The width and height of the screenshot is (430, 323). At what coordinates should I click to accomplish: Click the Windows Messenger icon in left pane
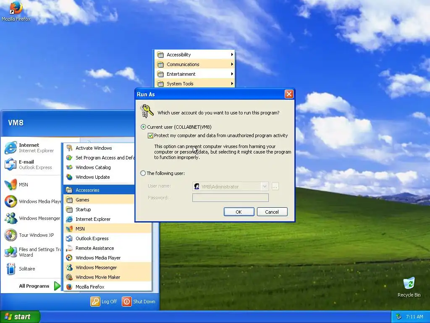pos(10,218)
